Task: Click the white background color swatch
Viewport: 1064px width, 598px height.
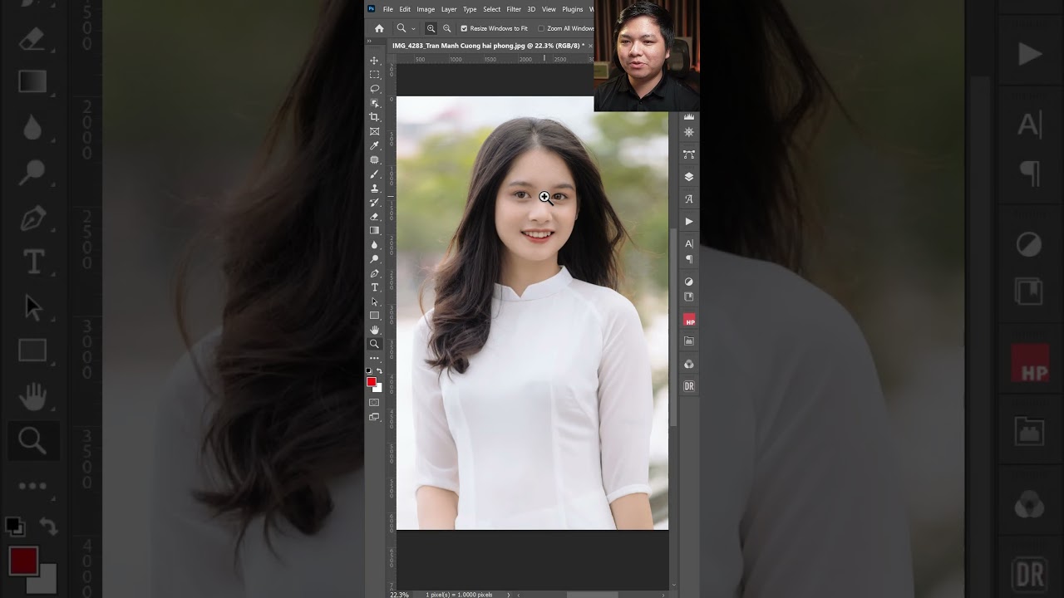Action: [378, 388]
